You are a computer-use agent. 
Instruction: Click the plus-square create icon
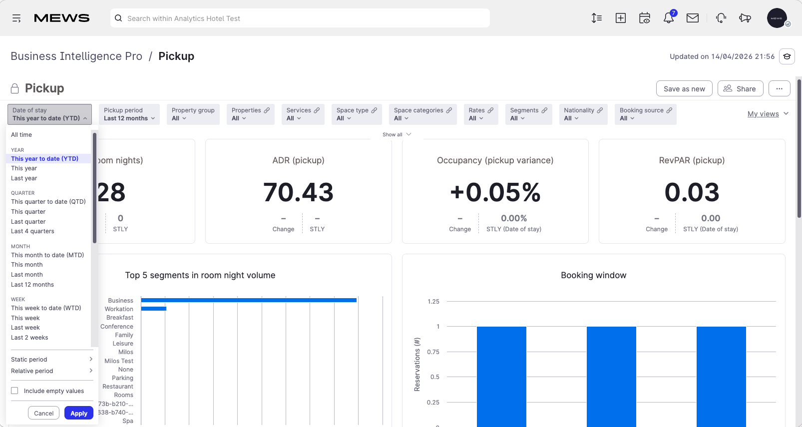coord(621,18)
